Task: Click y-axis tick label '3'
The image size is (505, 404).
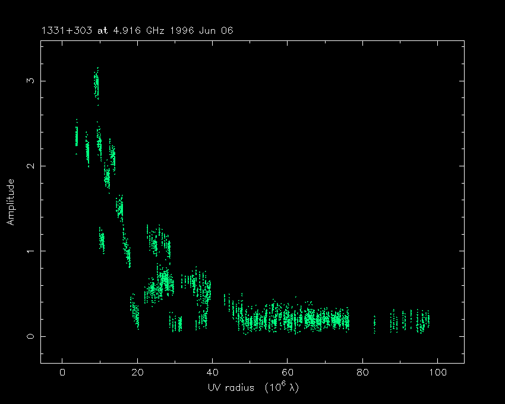Action: (x=29, y=80)
